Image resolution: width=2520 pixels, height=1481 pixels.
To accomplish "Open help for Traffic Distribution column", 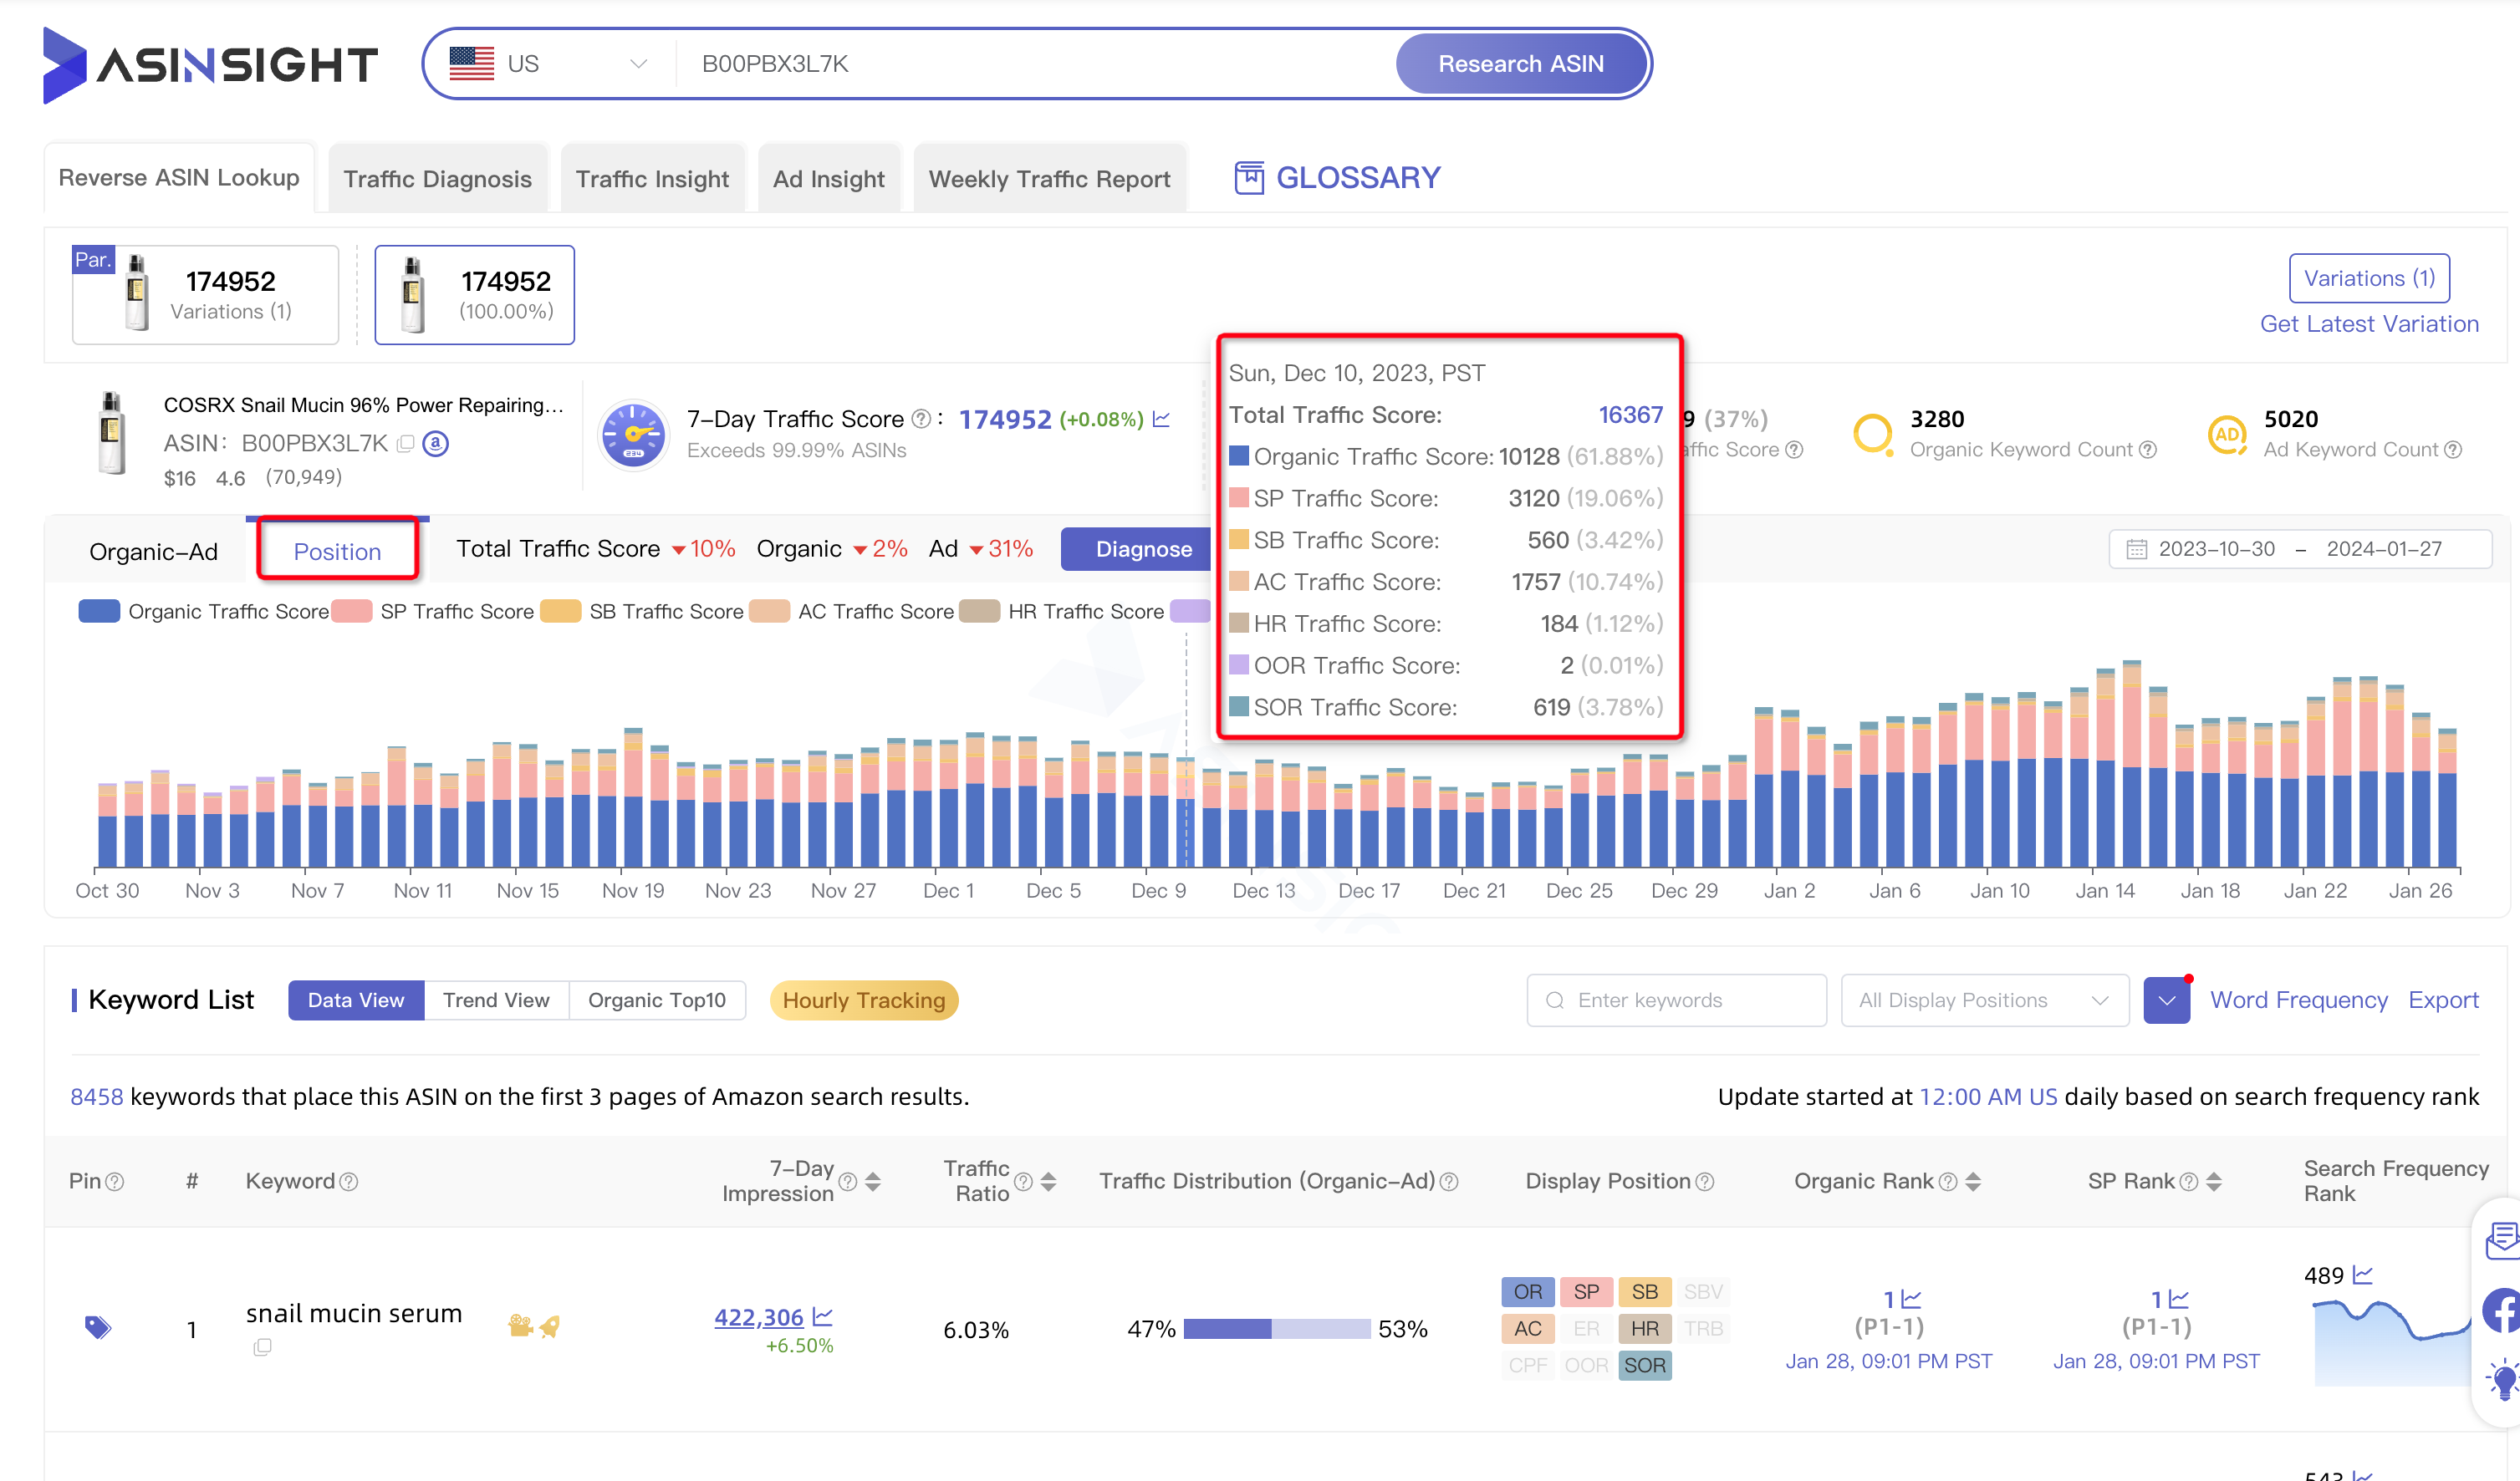I will [1448, 1182].
